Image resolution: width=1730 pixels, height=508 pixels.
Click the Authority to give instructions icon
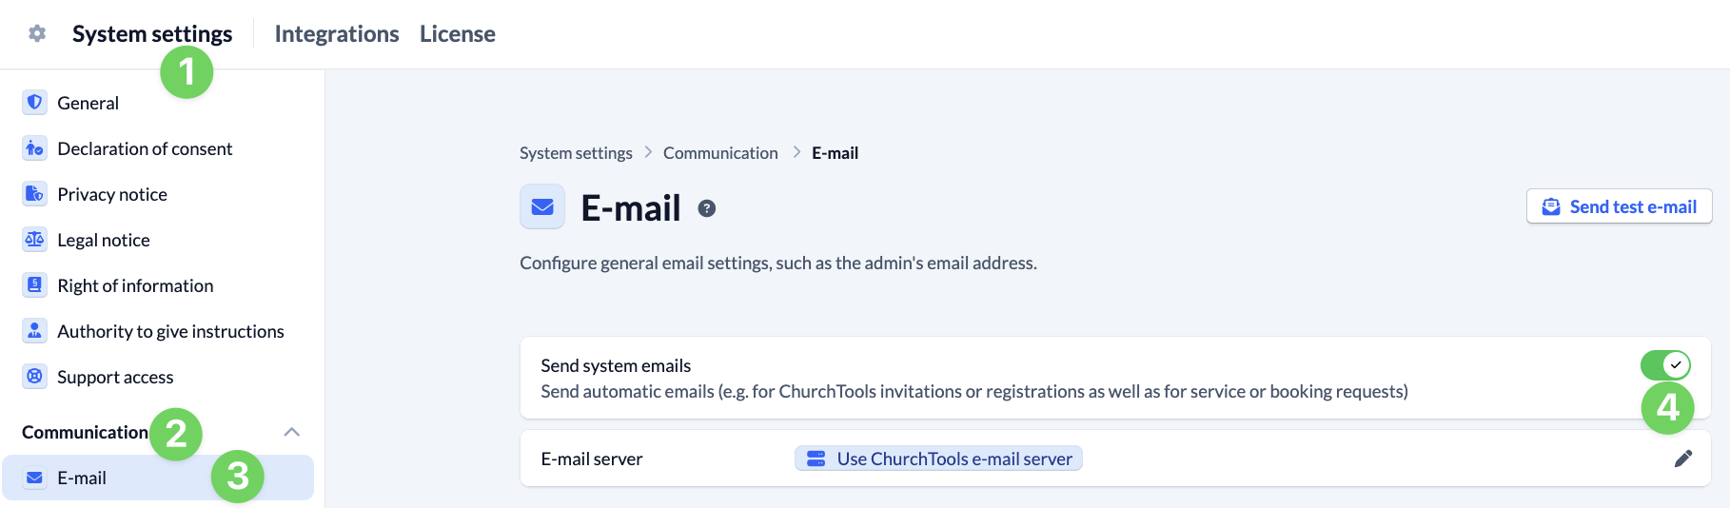[34, 331]
